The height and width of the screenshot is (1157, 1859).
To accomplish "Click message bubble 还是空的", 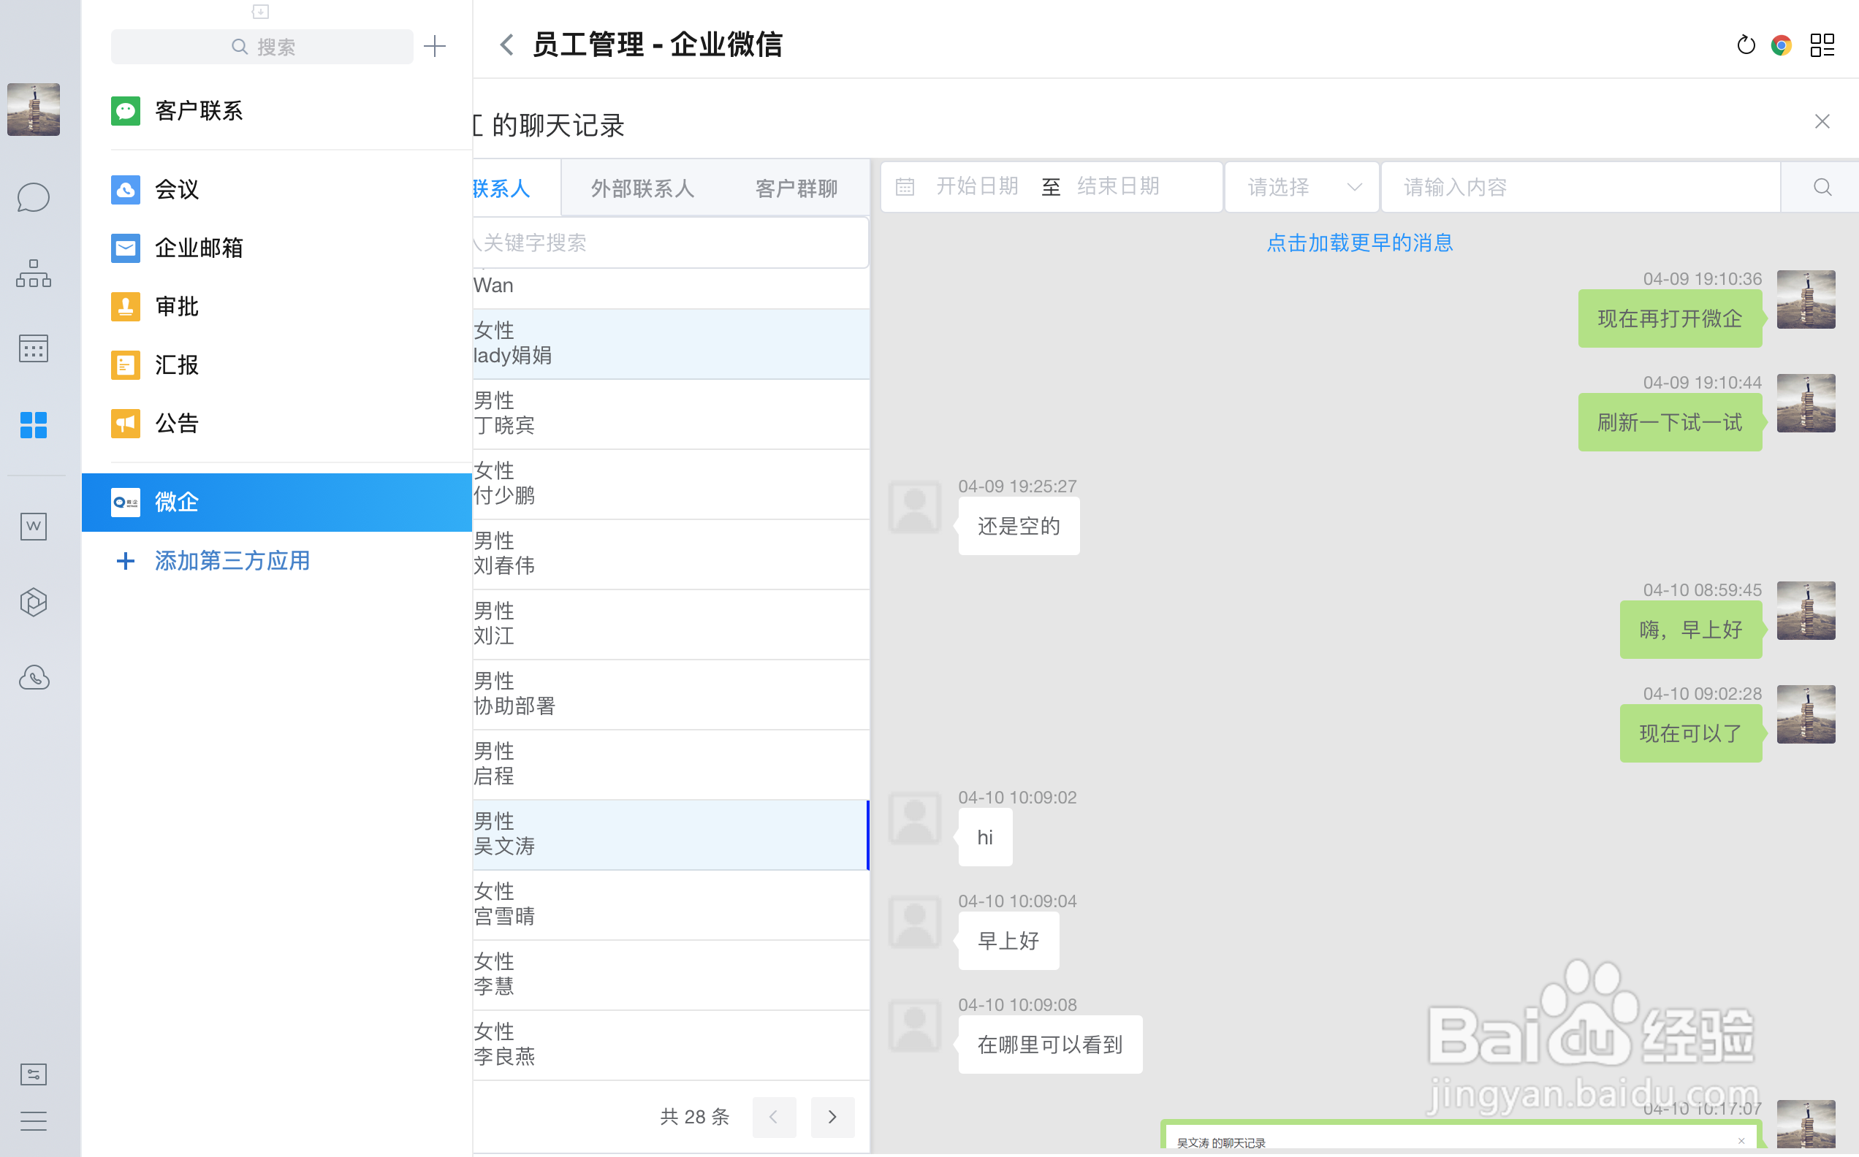I will point(1019,526).
